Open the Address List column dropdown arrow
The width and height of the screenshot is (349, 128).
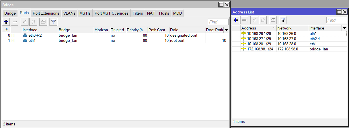tap(344, 28)
